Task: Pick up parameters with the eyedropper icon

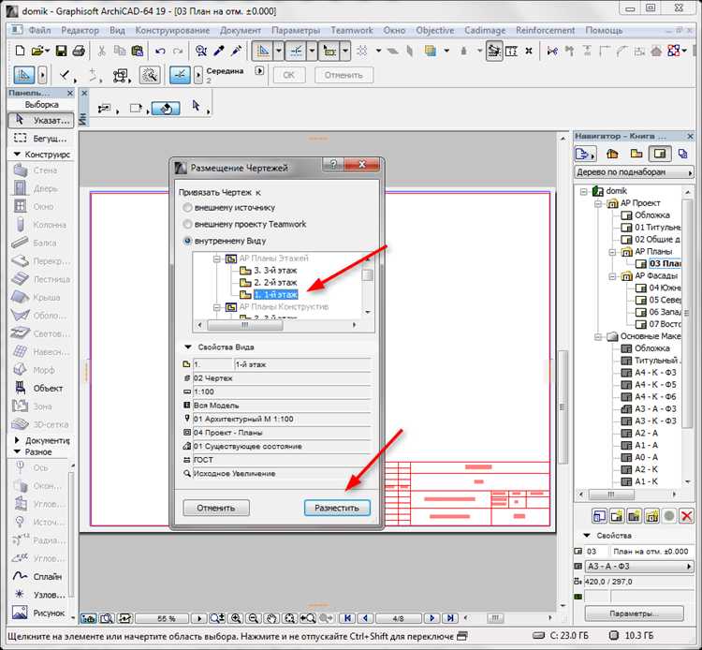Action: [218, 51]
